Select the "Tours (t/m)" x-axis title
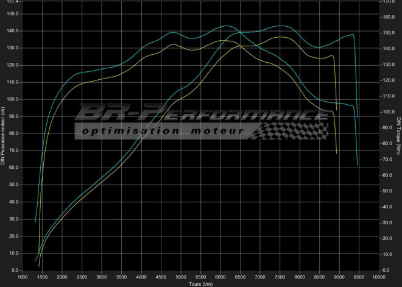Image resolution: width=402 pixels, height=287 pixels. pyautogui.click(x=200, y=283)
